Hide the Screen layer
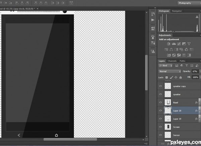The width and height of the screenshot is (201, 146). [160, 127]
